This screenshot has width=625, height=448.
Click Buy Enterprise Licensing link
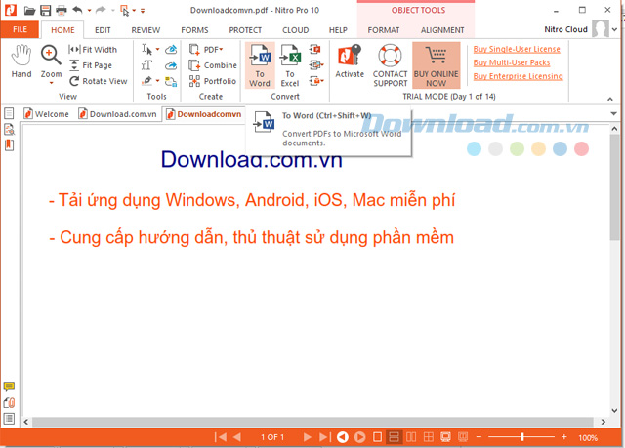519,76
